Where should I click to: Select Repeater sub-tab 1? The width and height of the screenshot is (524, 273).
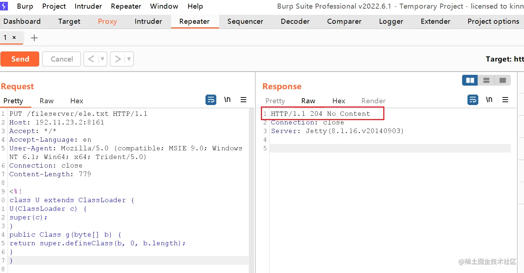point(5,37)
